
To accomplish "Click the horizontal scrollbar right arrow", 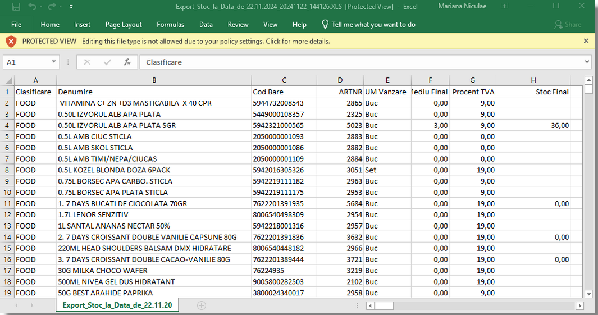I will click(x=579, y=305).
